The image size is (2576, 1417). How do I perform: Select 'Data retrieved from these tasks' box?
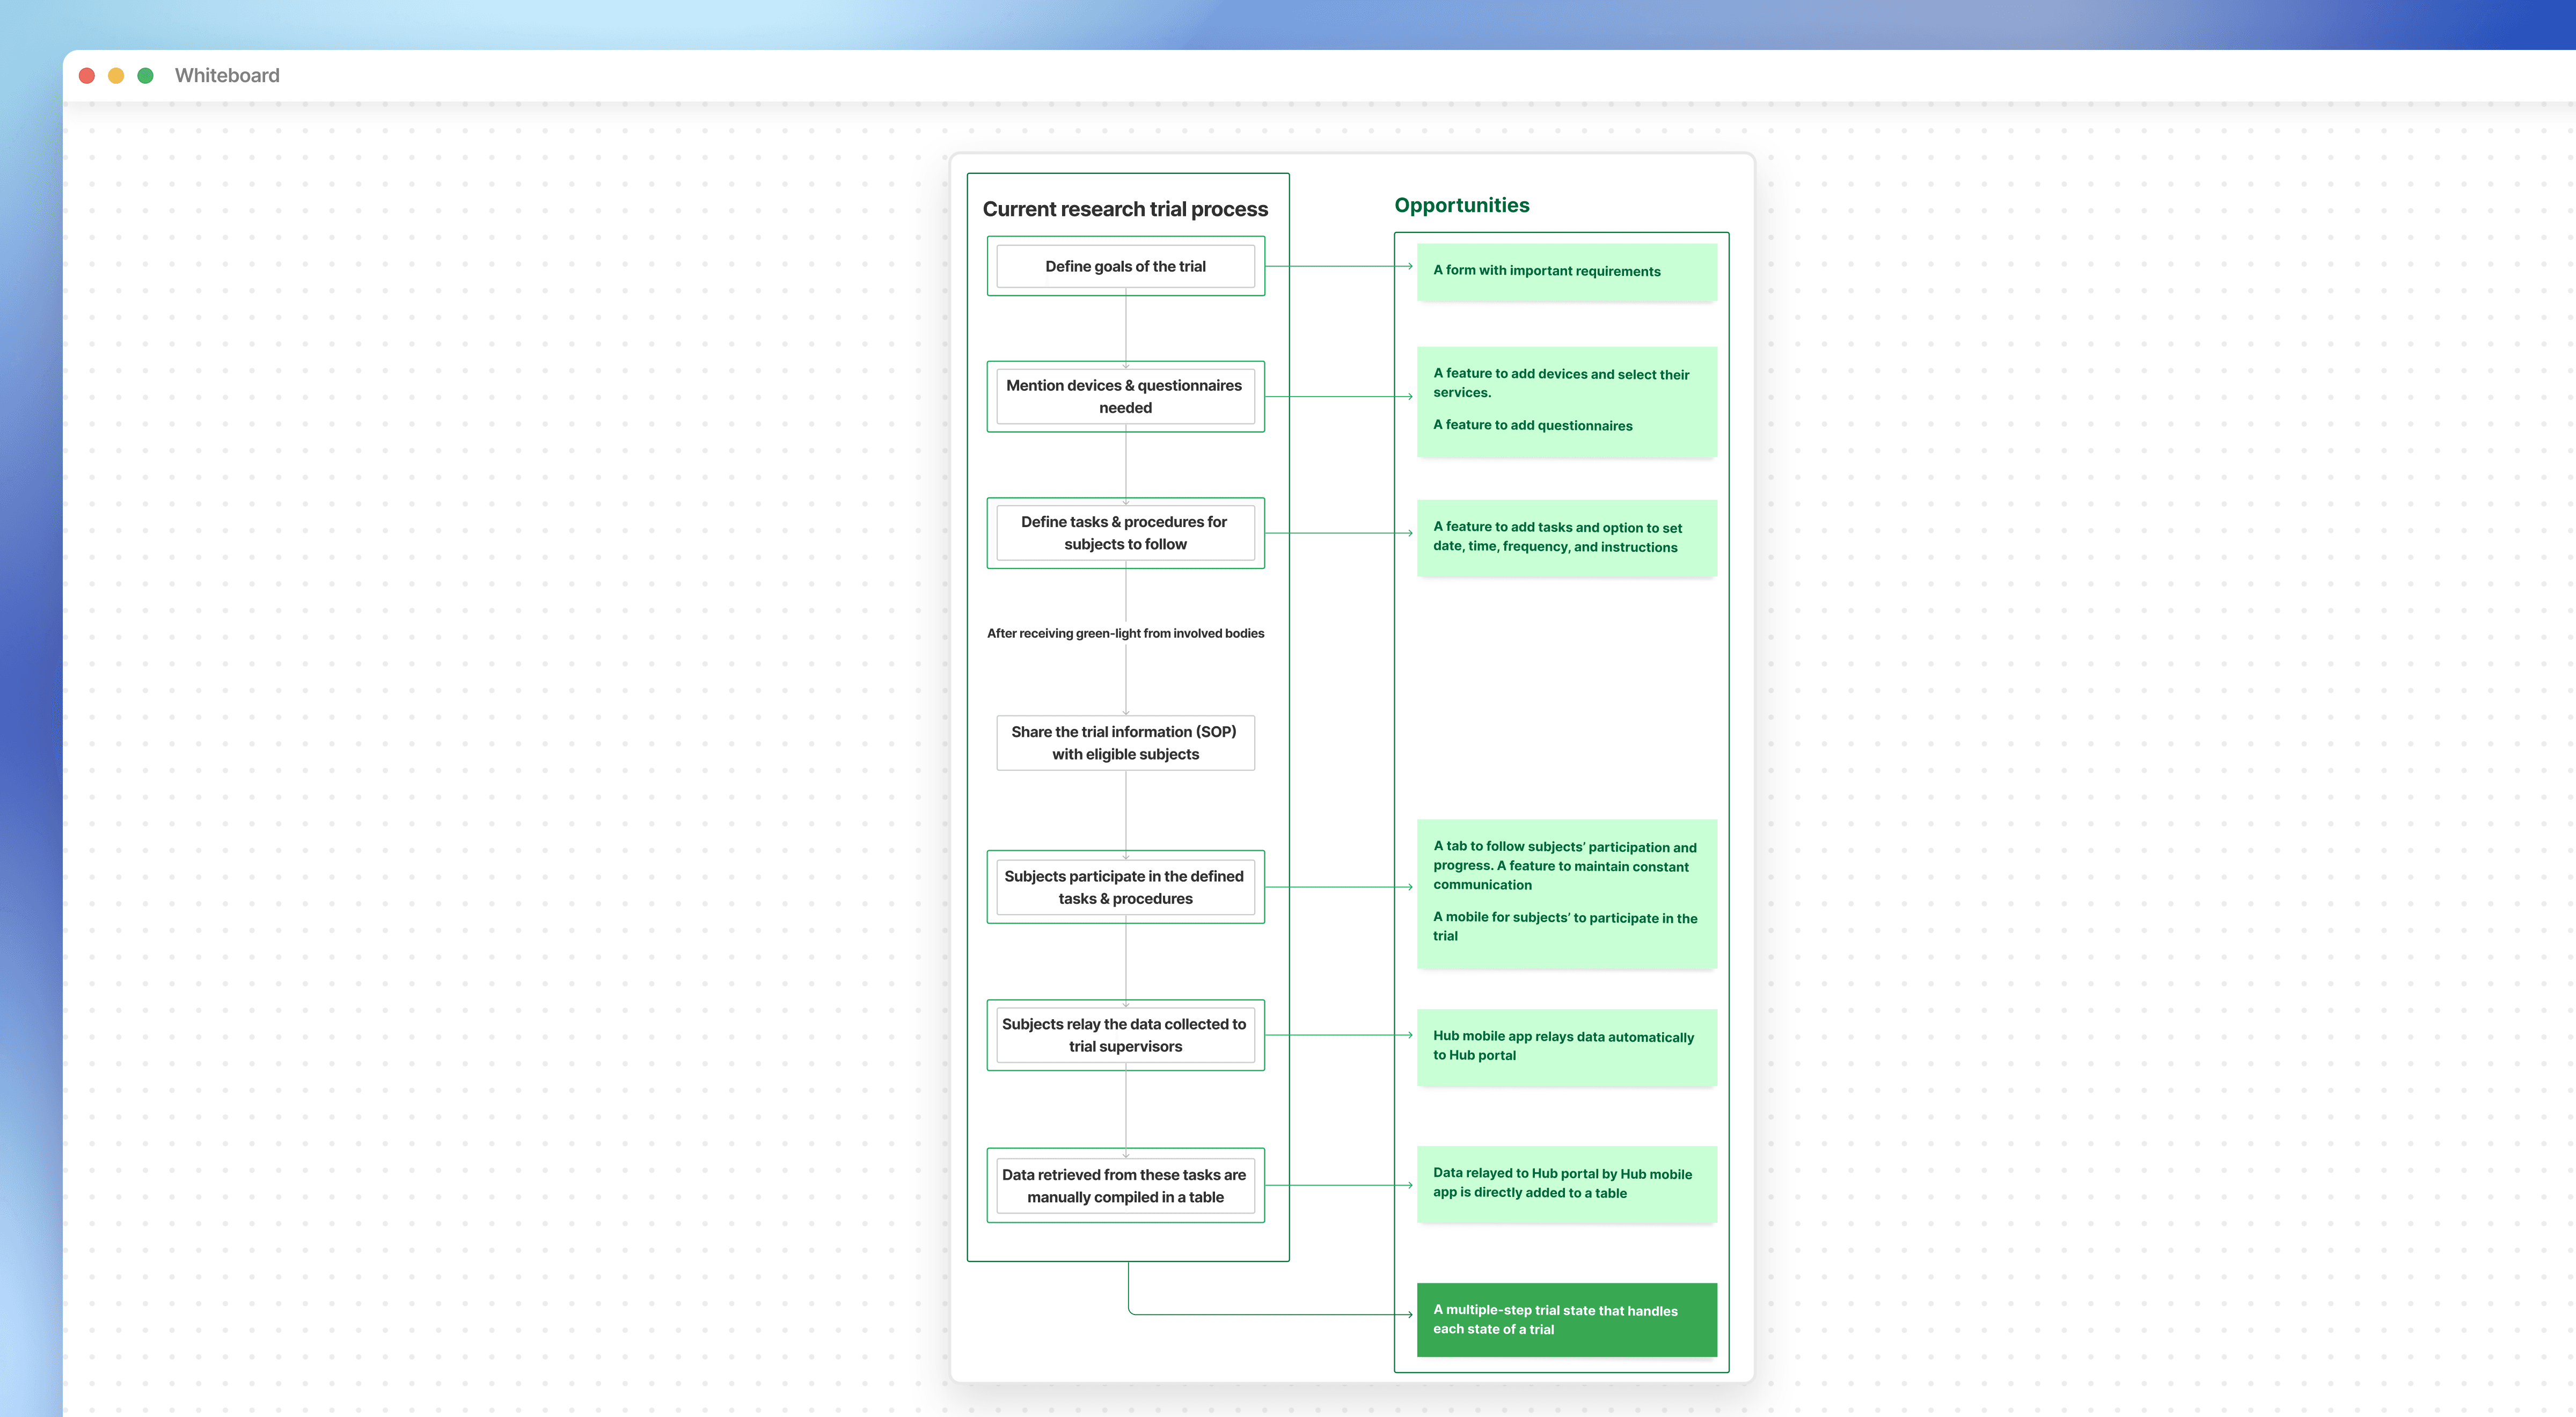pyautogui.click(x=1125, y=1185)
